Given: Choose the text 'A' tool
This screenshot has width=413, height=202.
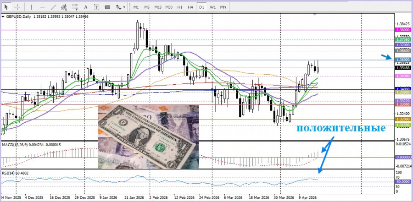Looking at the screenshot, I should pyautogui.click(x=86, y=7).
